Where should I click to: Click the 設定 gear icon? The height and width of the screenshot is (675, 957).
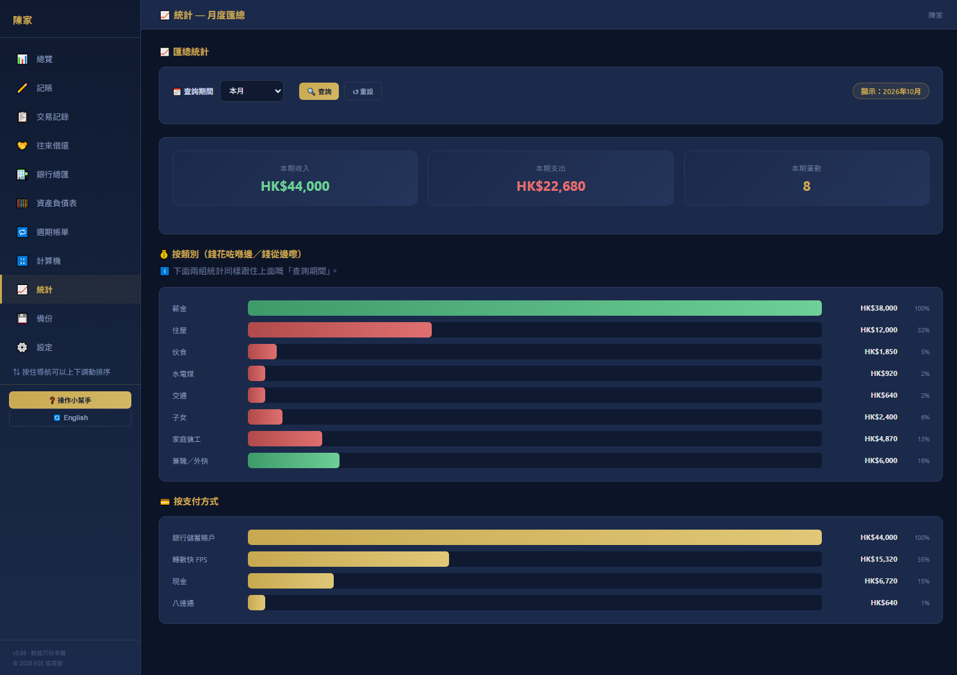(22, 347)
